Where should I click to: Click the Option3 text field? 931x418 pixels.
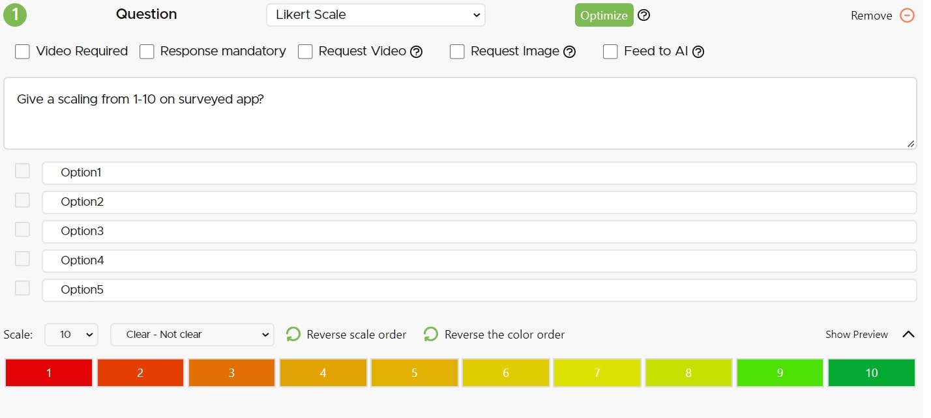point(479,231)
